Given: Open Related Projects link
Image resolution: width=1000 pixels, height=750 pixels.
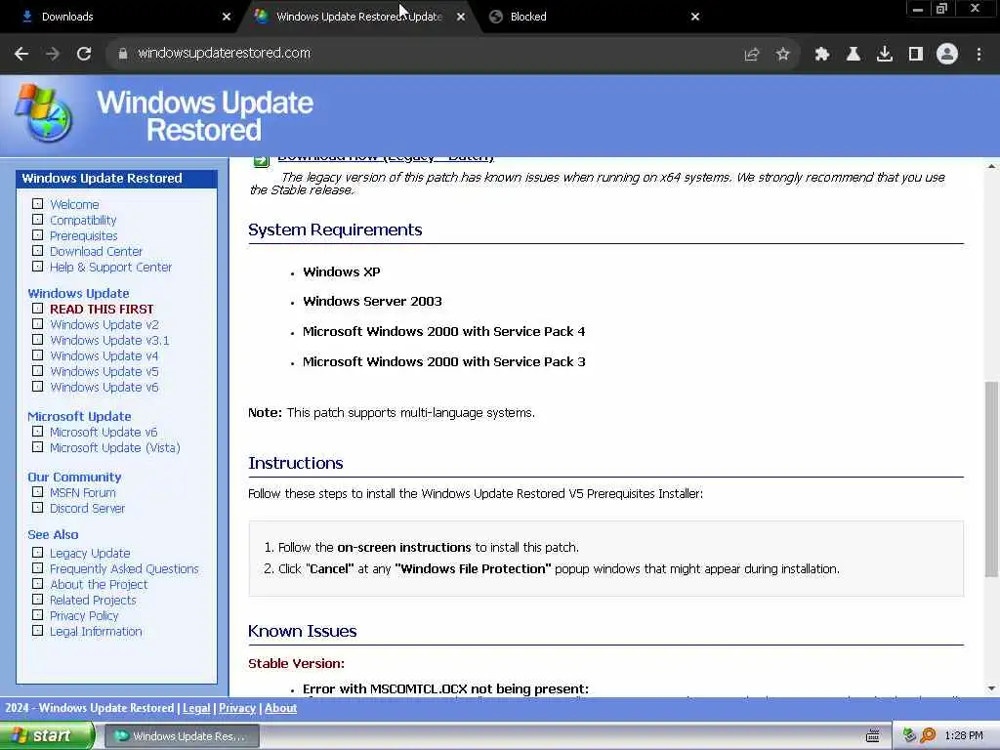Looking at the screenshot, I should tap(93, 601).
